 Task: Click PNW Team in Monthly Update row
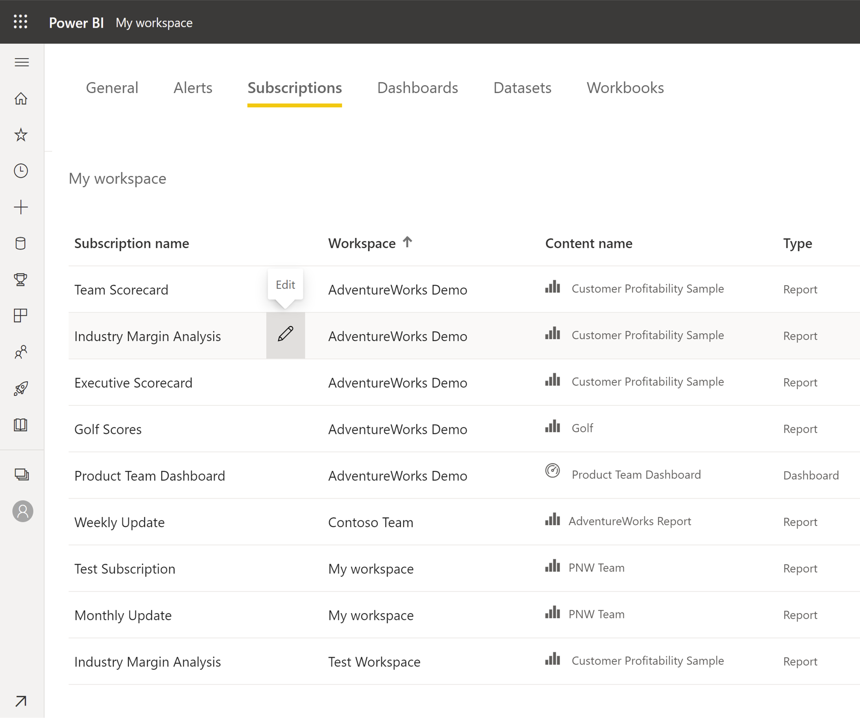coord(596,615)
